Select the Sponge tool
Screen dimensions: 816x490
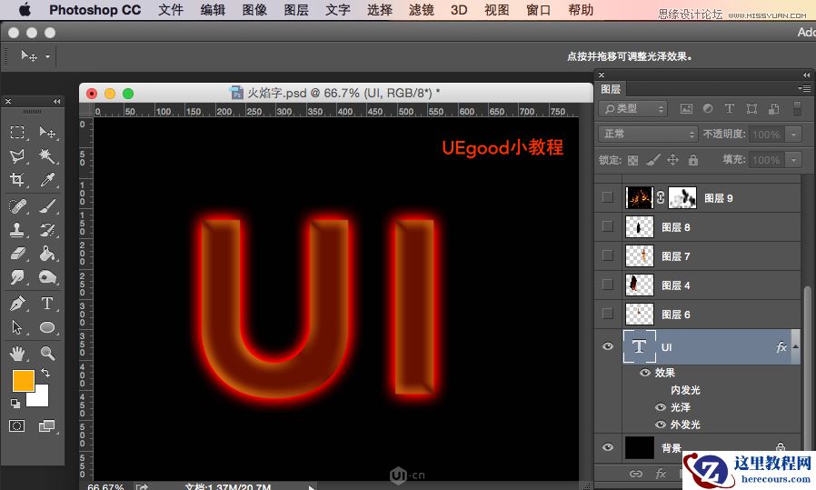point(47,277)
